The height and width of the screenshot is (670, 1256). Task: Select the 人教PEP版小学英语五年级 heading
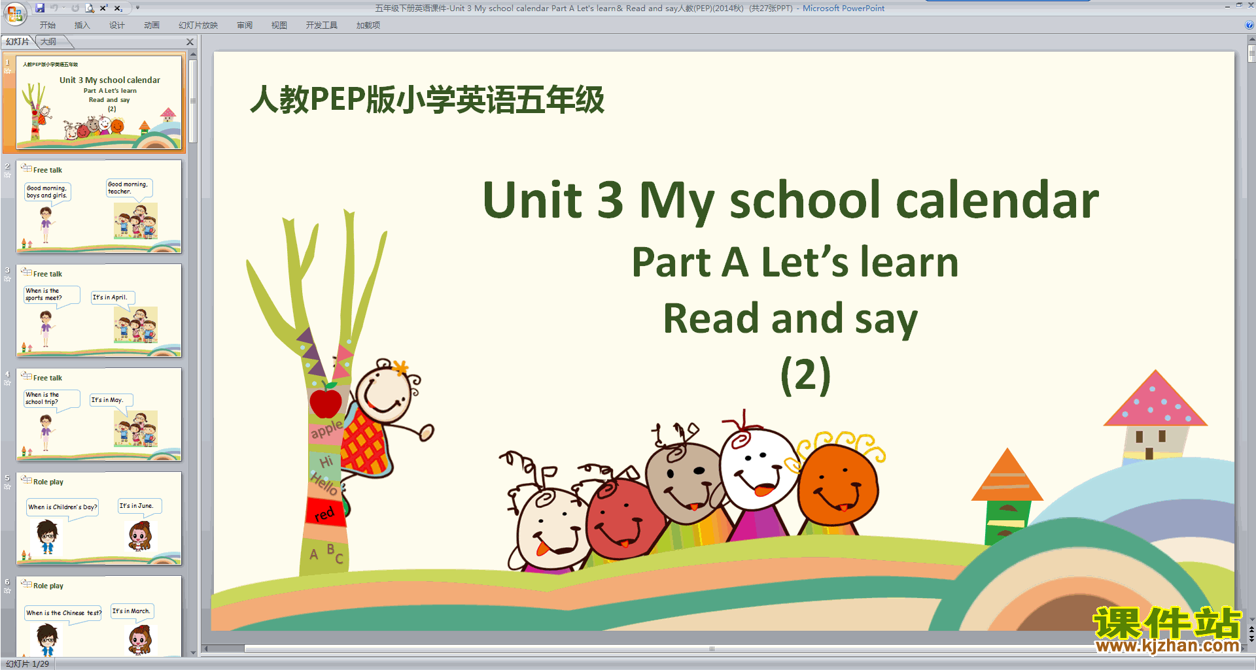pos(427,100)
